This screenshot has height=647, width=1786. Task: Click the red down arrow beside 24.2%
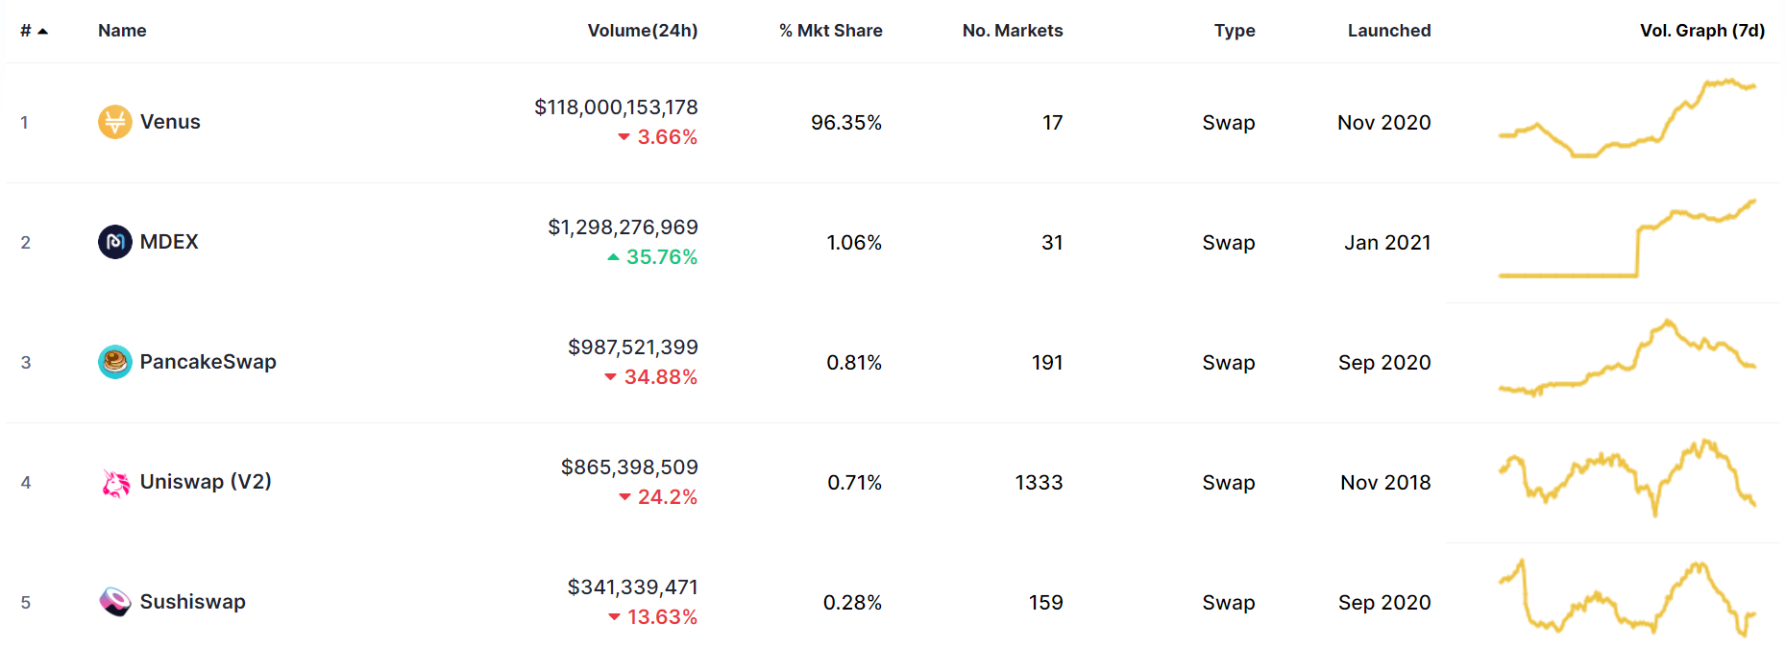pos(624,497)
